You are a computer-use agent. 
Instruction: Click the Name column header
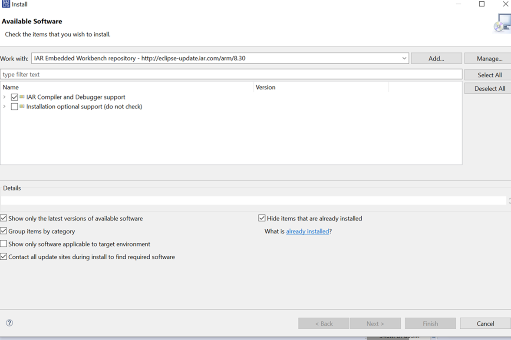pyautogui.click(x=127, y=87)
